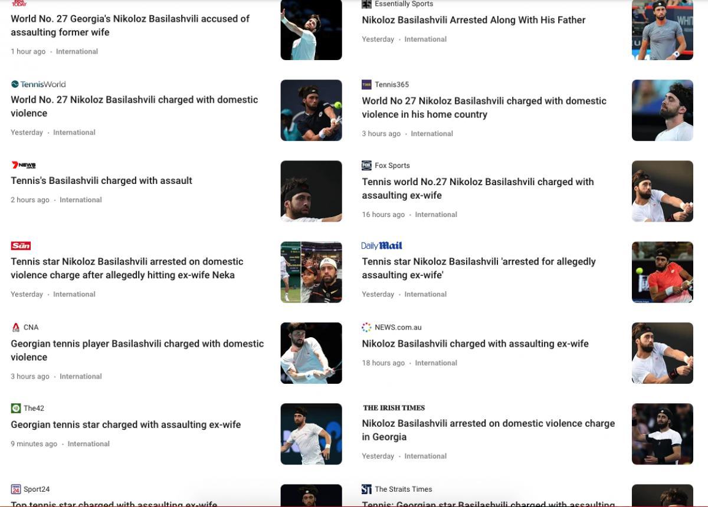Open 'Georgian tennis star charged with assaulting ex-wife'
Viewport: 708px width, 507px height.
pyautogui.click(x=126, y=424)
